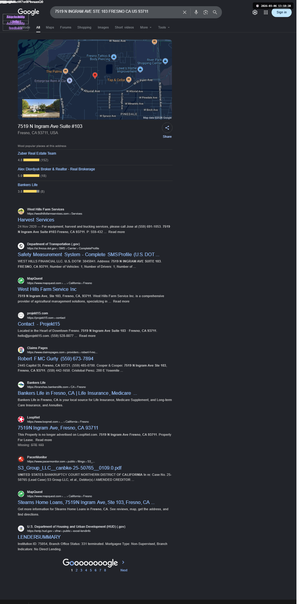The width and height of the screenshot is (300, 604).
Task: Share the 7519 N Ingram Ave address
Action: 167,128
